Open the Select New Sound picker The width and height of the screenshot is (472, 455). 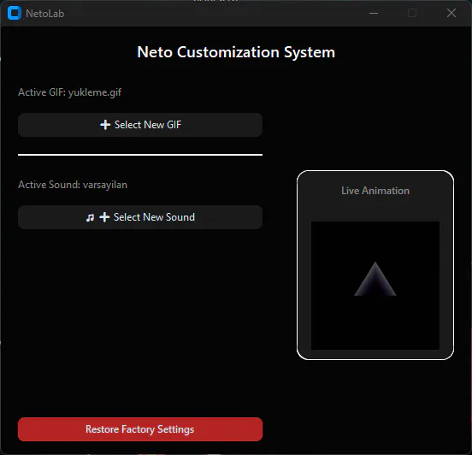click(140, 217)
